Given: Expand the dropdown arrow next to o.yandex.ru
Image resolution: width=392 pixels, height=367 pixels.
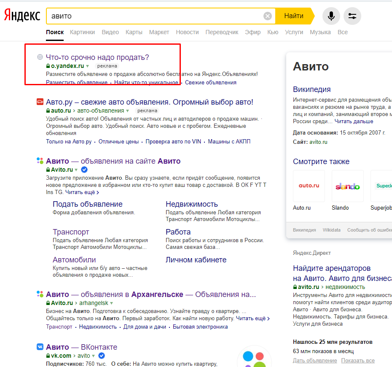Looking at the screenshot, I should click(88, 66).
